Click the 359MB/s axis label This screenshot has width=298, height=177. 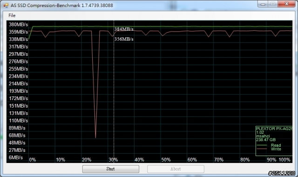pos(18,32)
